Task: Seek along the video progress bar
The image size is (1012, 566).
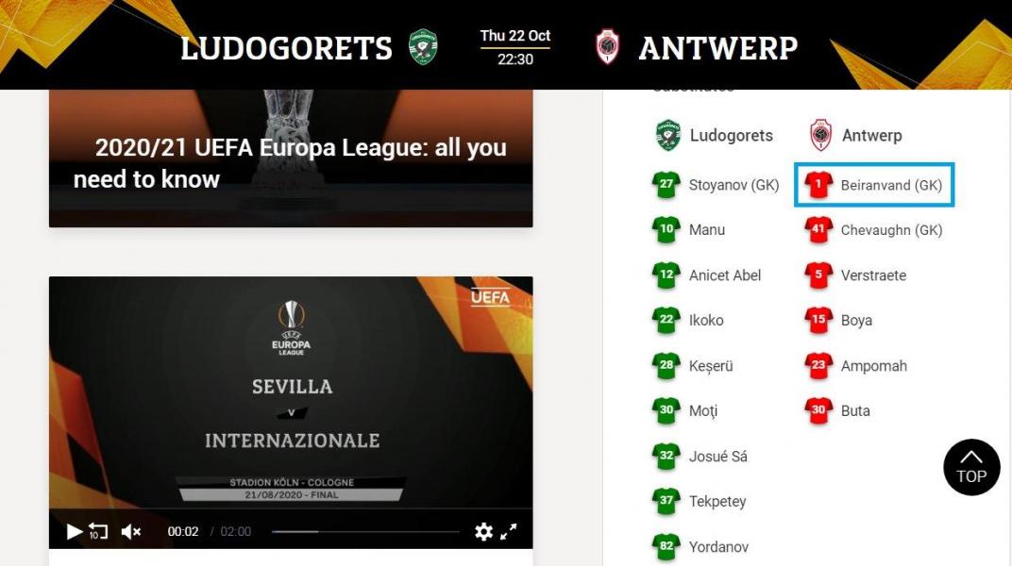Action: (365, 532)
